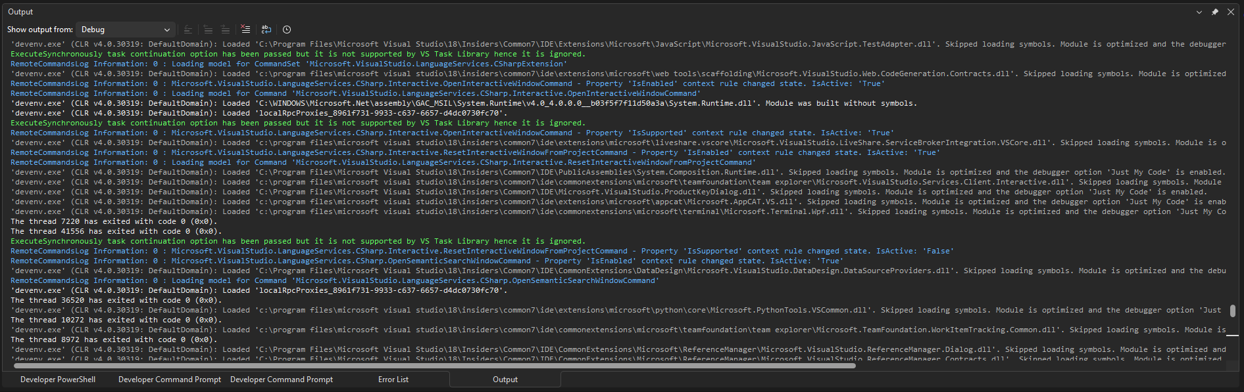The width and height of the screenshot is (1244, 392).
Task: Close the Output panel
Action: [1231, 12]
